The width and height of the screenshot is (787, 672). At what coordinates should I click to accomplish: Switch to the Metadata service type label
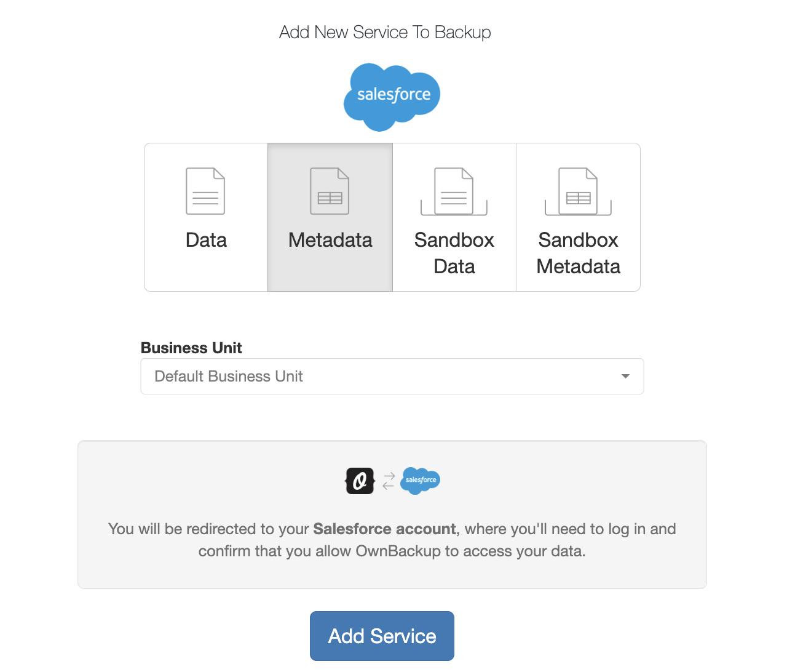330,240
